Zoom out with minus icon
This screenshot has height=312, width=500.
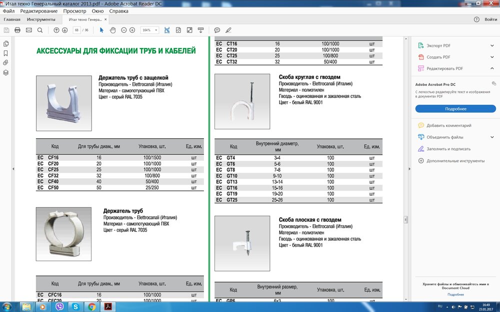point(123,30)
